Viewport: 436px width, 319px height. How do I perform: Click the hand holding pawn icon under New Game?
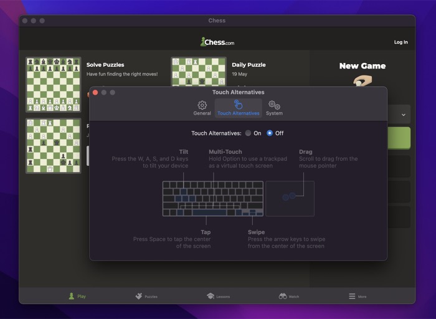pyautogui.click(x=363, y=81)
